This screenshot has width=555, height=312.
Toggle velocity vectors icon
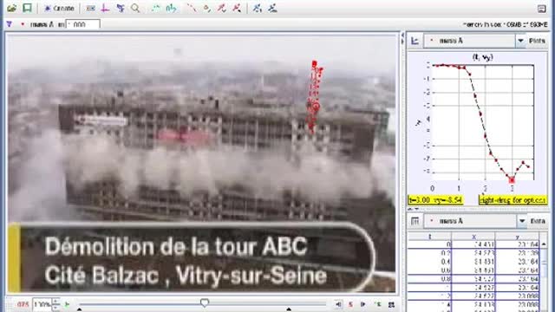pyautogui.click(x=222, y=8)
